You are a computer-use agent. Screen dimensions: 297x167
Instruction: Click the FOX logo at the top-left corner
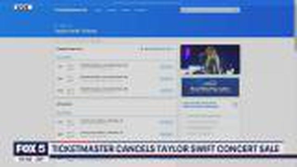23,7
